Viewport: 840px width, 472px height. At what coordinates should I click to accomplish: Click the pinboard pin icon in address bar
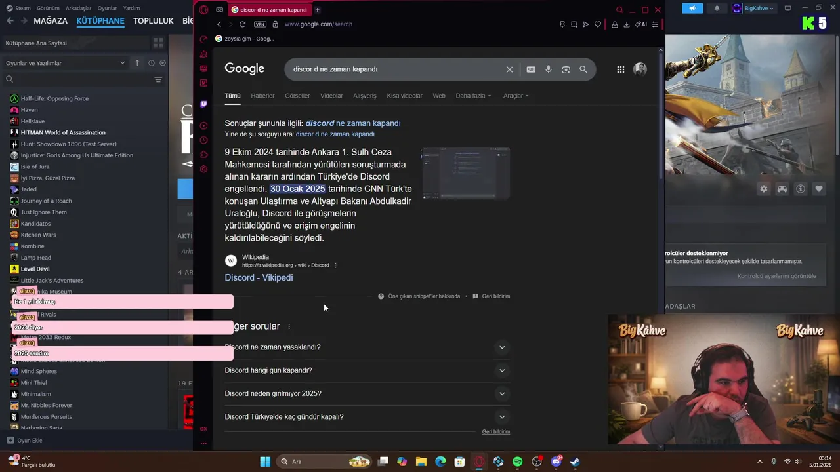(x=562, y=24)
